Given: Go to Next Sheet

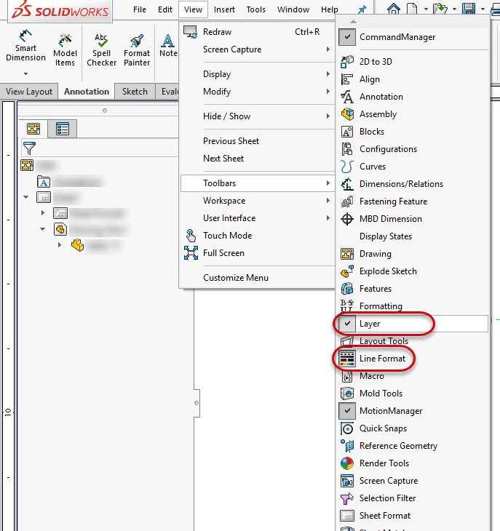Looking at the screenshot, I should (258, 159).
